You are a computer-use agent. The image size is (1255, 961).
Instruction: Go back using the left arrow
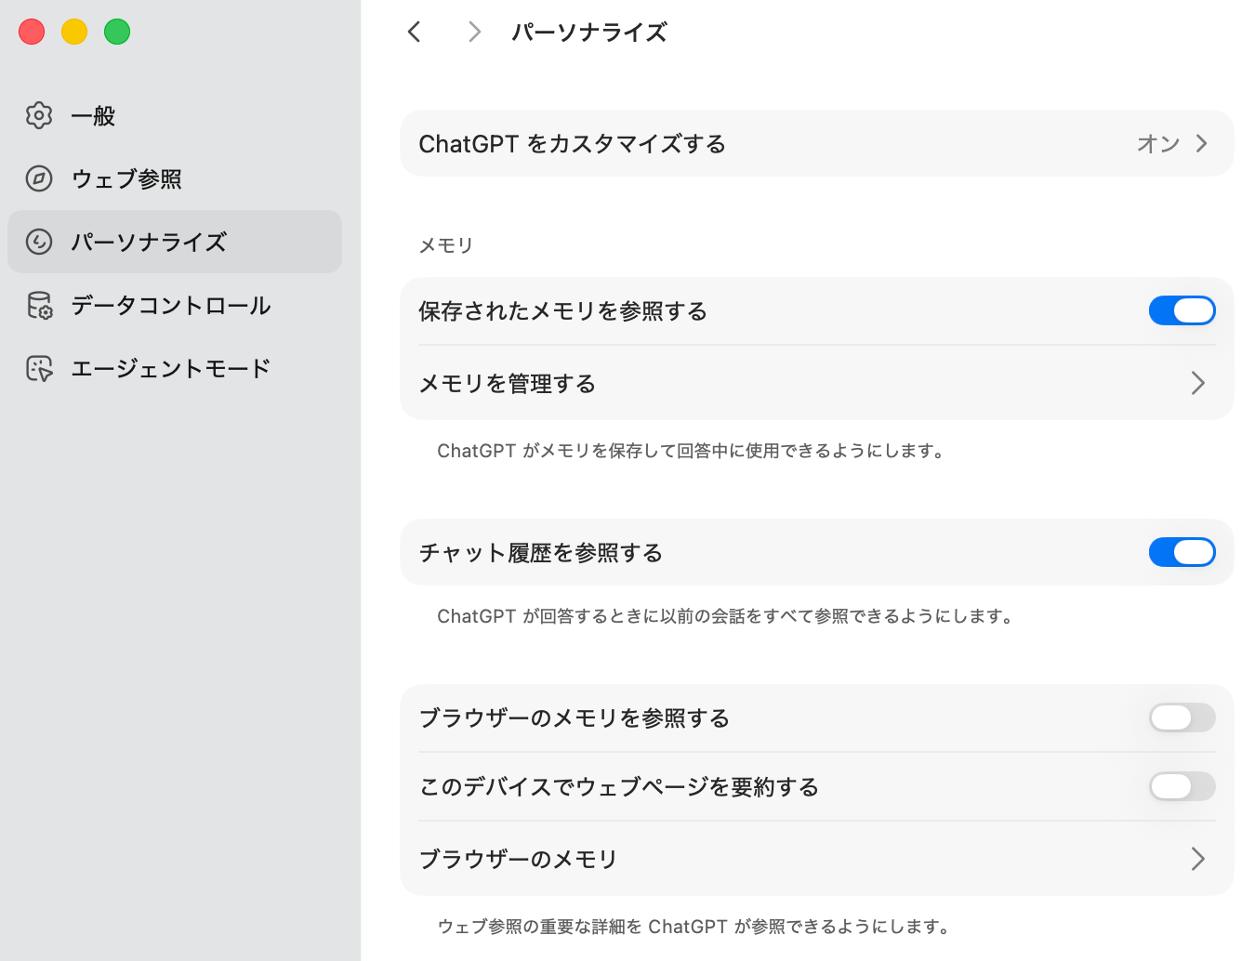(415, 32)
